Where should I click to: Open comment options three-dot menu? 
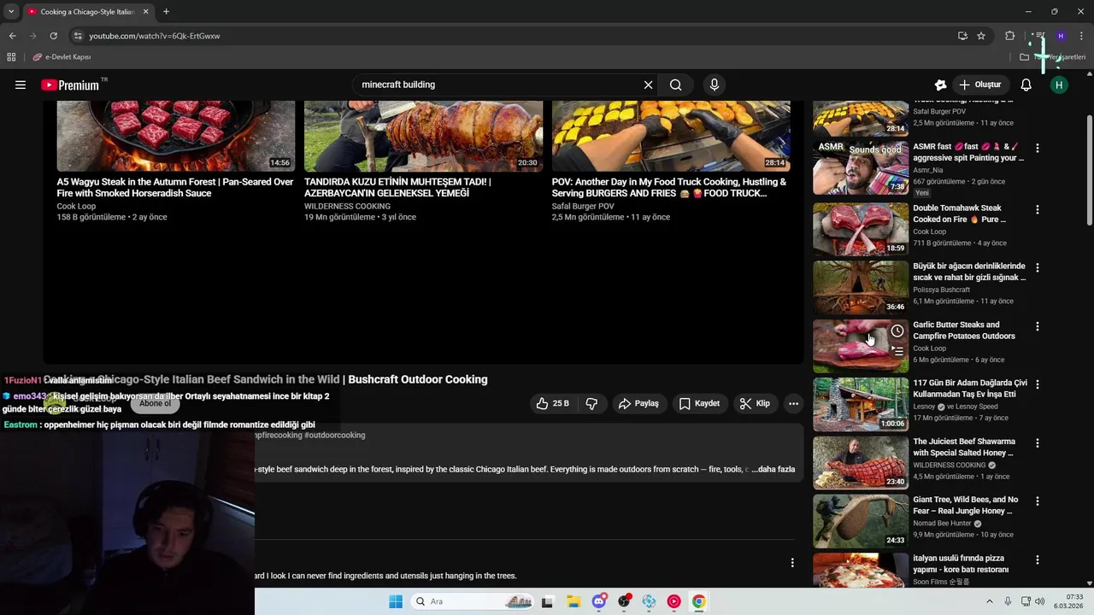pos(792,562)
